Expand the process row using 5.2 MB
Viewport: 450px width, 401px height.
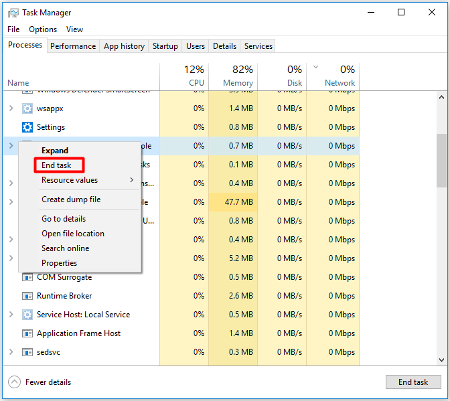(11, 258)
